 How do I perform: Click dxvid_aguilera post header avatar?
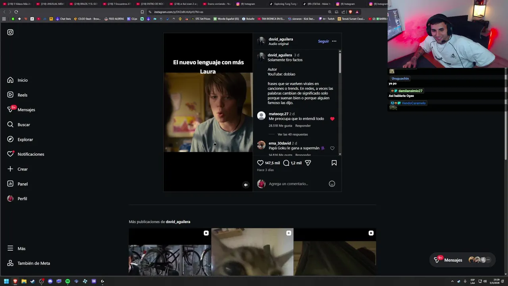click(261, 41)
